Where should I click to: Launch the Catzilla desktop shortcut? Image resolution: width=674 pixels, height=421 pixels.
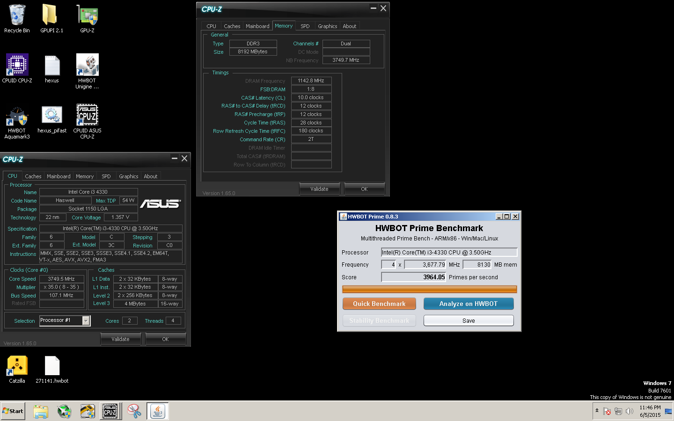(x=17, y=370)
